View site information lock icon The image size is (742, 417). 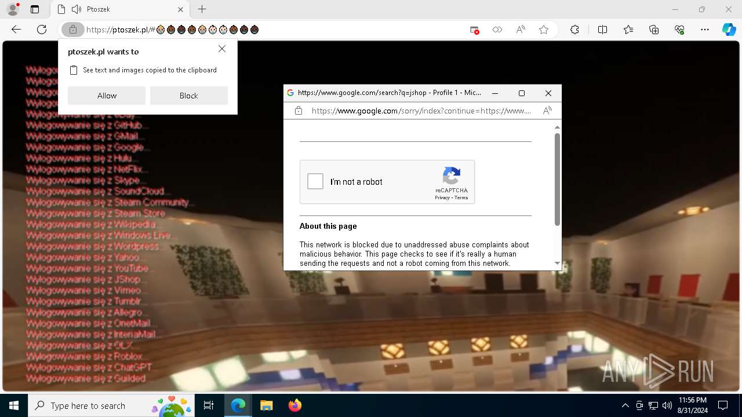[x=72, y=30]
